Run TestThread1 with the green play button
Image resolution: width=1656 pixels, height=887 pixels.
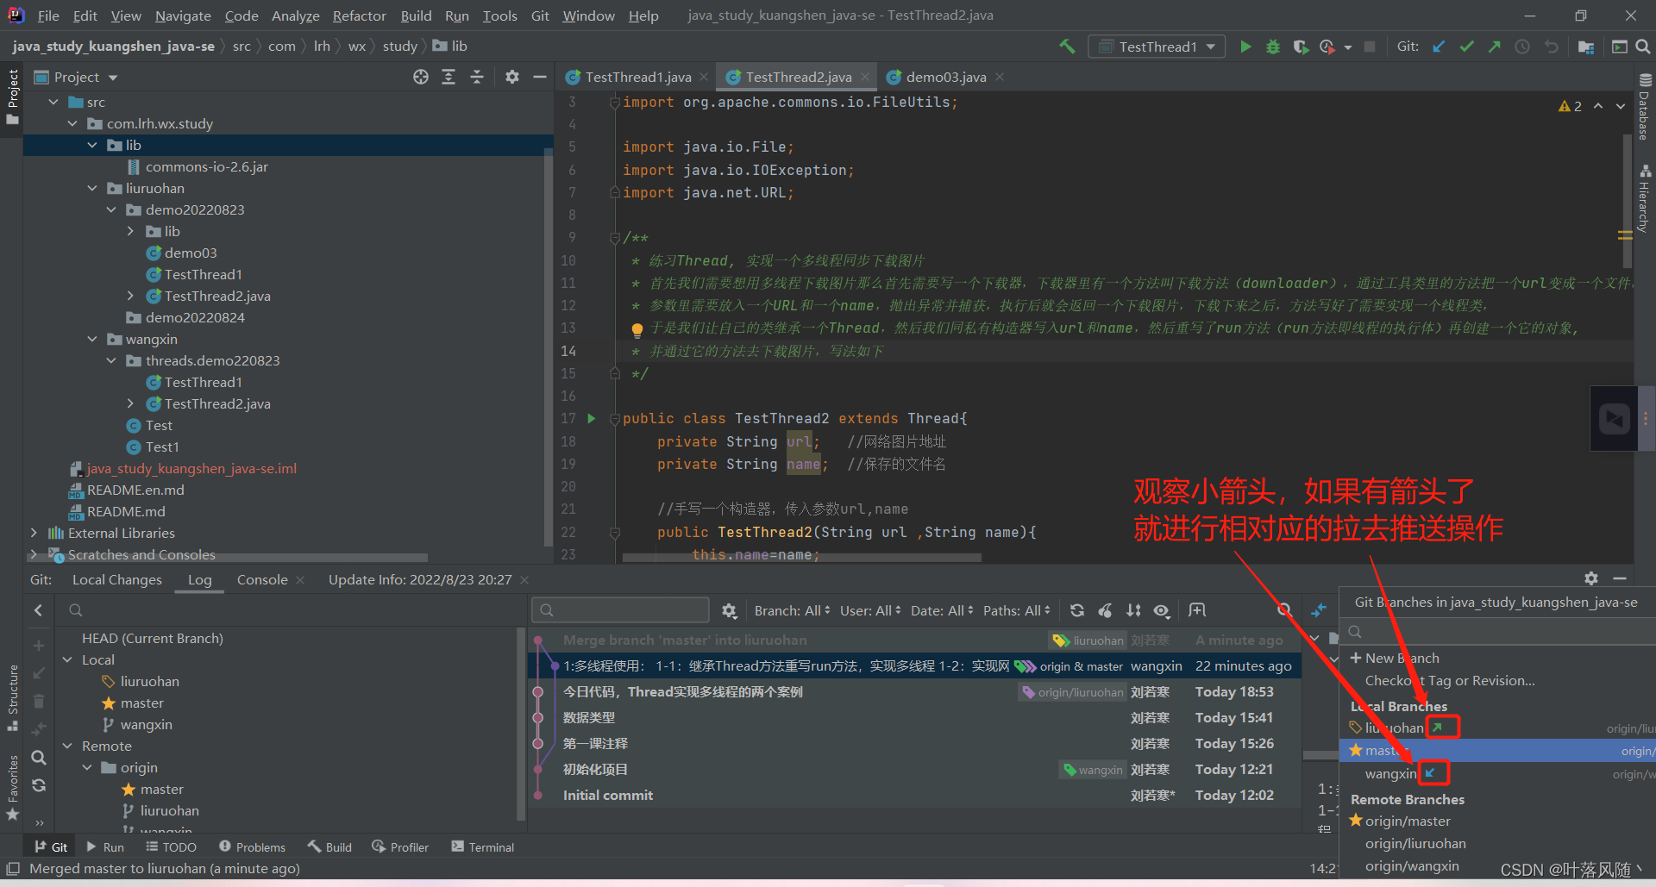coord(1245,47)
